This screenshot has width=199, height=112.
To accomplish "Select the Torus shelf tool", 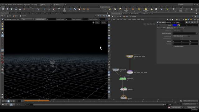I will tap(16, 10).
